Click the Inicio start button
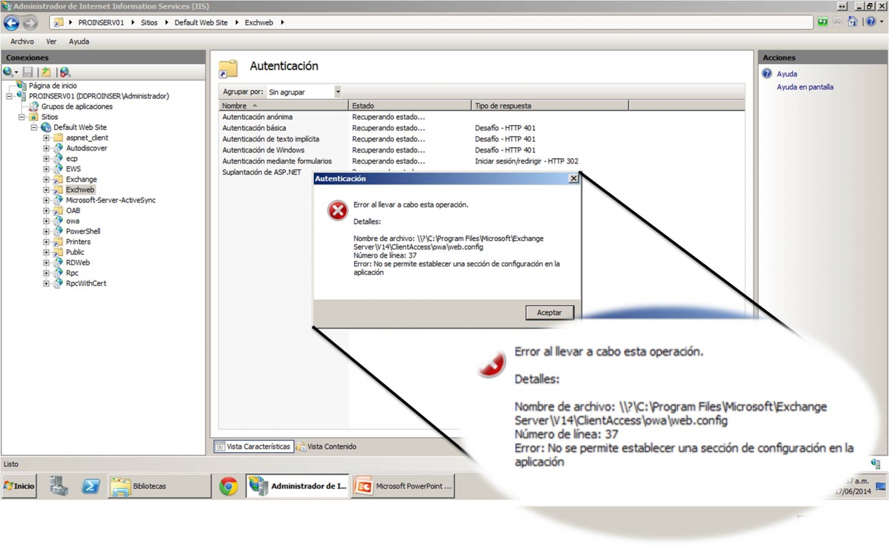 (19, 486)
